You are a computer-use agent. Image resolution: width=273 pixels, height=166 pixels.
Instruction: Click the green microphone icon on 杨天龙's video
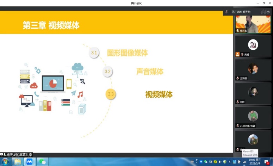[238, 31]
